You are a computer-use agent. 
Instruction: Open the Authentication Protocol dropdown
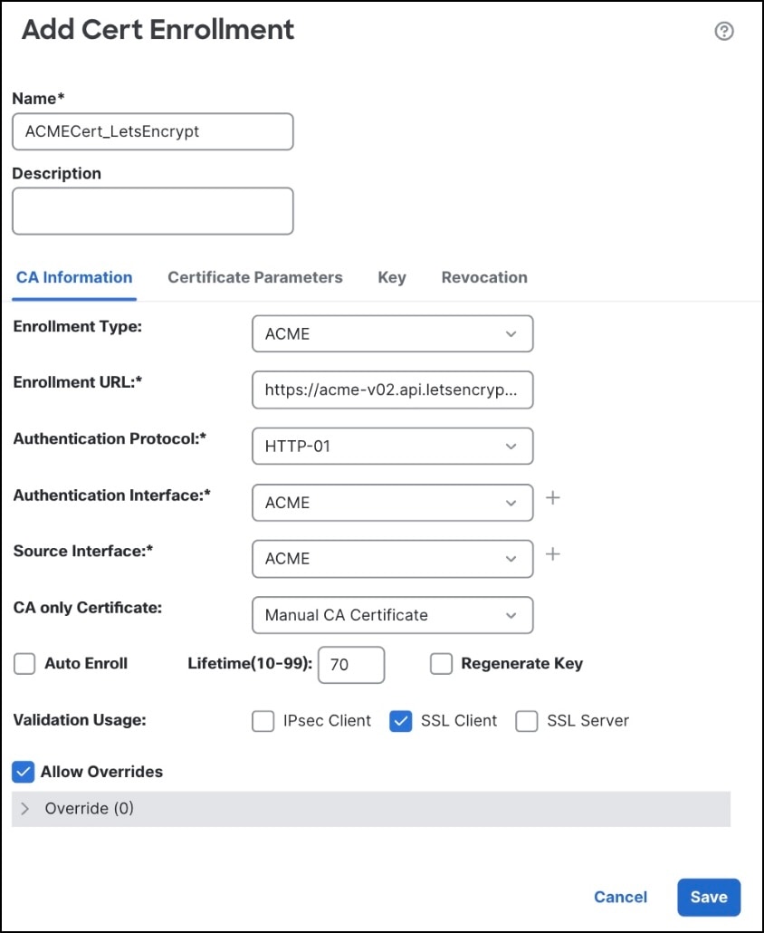point(393,447)
